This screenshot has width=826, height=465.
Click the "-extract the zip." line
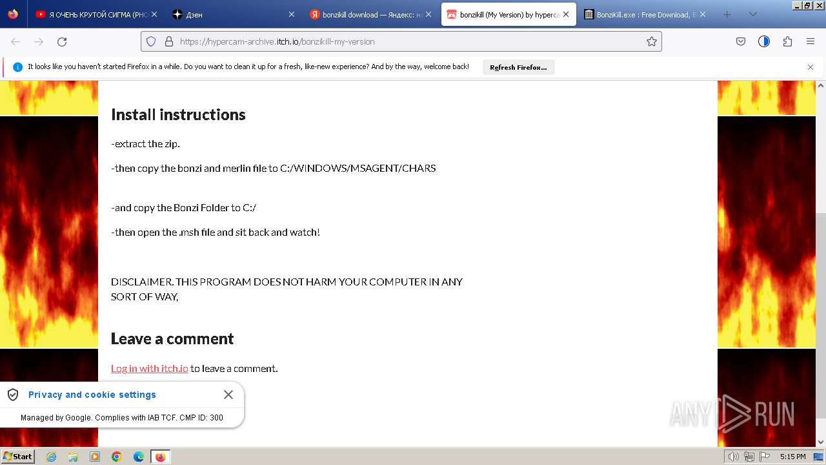pos(145,143)
